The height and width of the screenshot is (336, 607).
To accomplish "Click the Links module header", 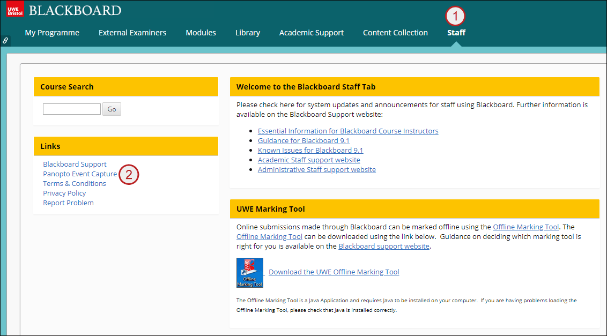I will (x=126, y=146).
